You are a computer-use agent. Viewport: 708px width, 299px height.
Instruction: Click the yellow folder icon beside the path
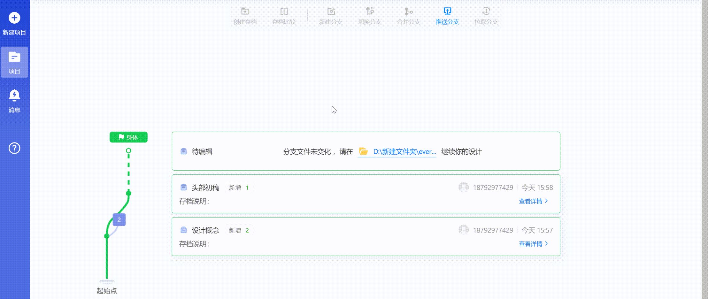pos(363,152)
